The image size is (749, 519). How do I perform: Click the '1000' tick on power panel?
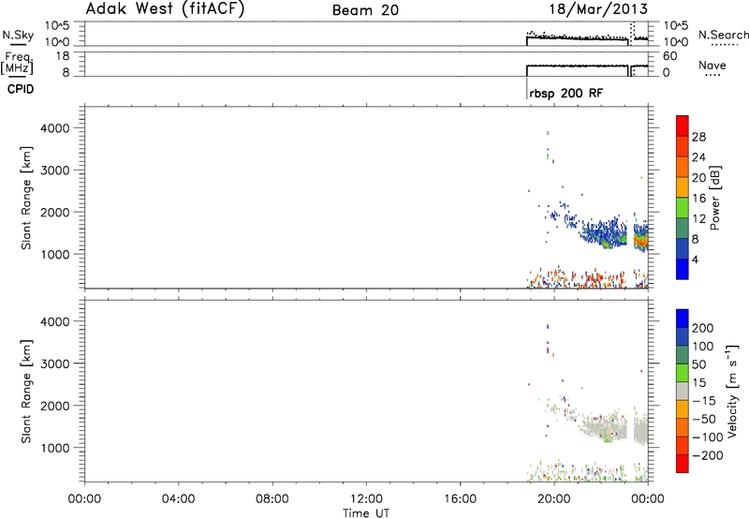[55, 254]
